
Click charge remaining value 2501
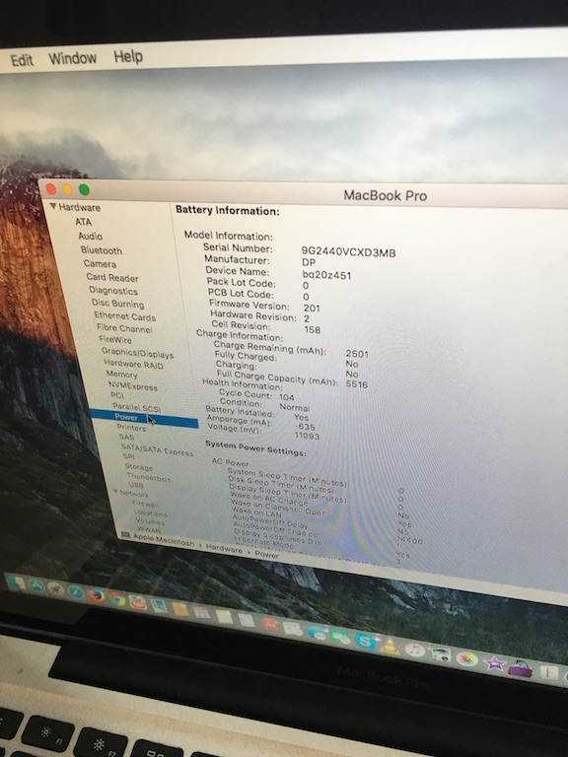click(x=357, y=354)
